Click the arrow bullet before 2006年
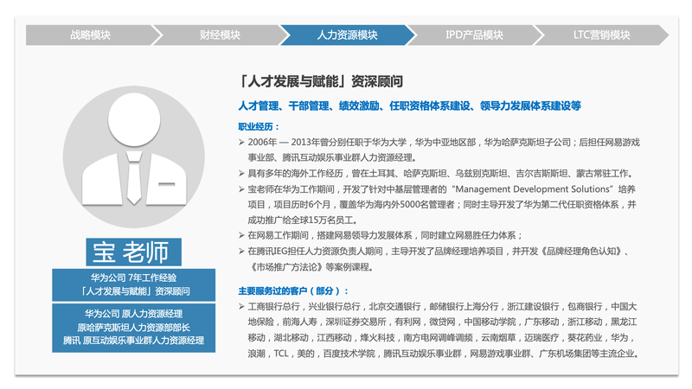This screenshot has width=692, height=389. pos(241,142)
